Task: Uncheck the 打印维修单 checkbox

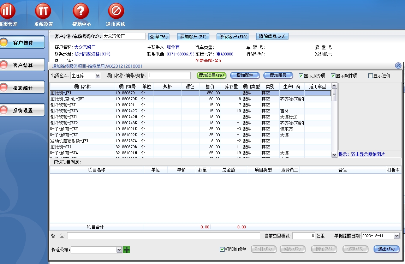Action: [222, 250]
